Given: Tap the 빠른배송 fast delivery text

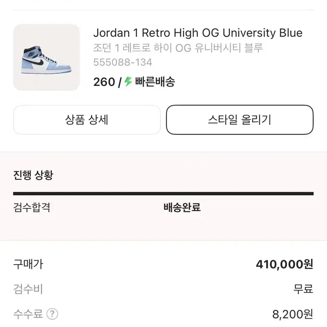Looking at the screenshot, I should point(155,82).
